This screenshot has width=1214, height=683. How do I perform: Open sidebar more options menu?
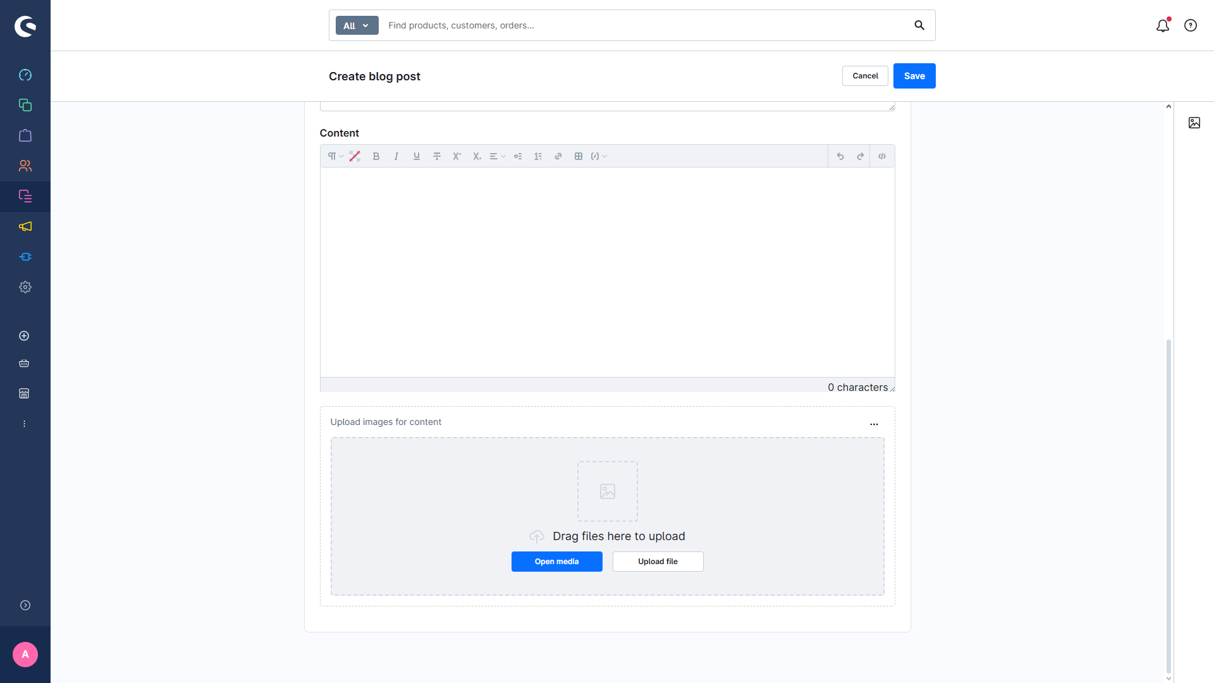25,424
